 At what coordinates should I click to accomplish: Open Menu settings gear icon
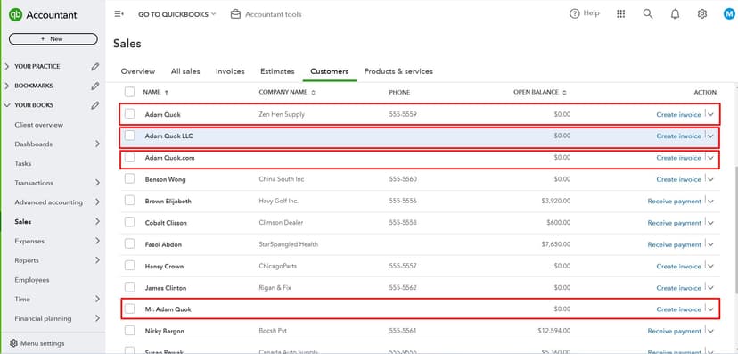pos(13,343)
